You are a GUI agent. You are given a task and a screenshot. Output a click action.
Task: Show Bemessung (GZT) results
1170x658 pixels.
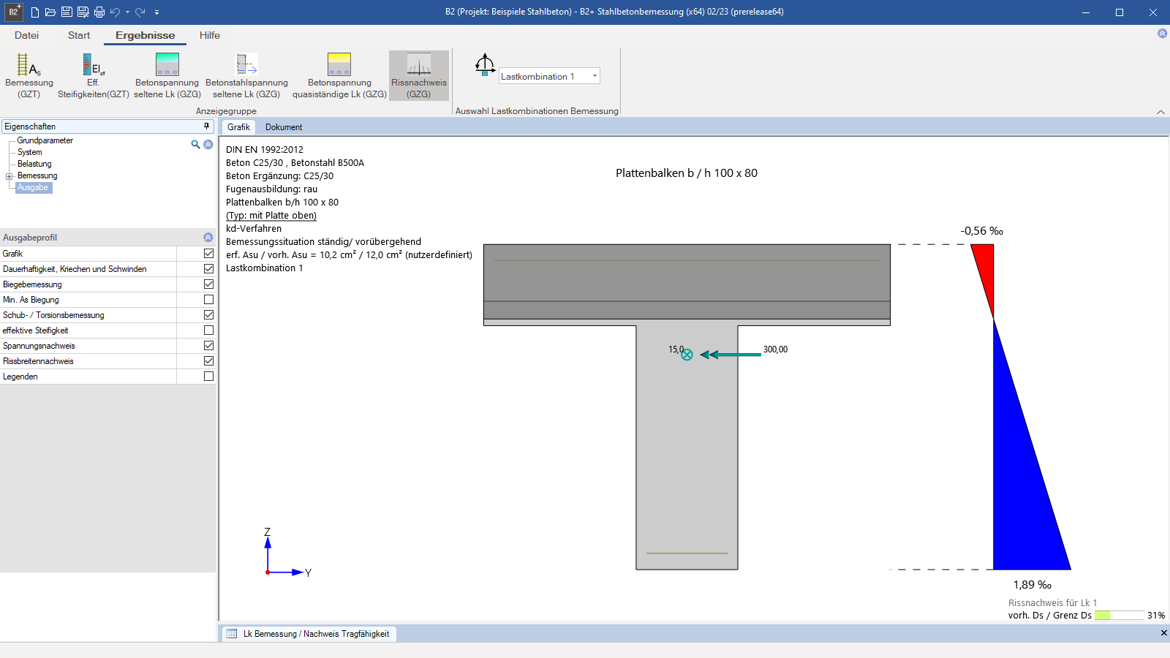(x=29, y=75)
